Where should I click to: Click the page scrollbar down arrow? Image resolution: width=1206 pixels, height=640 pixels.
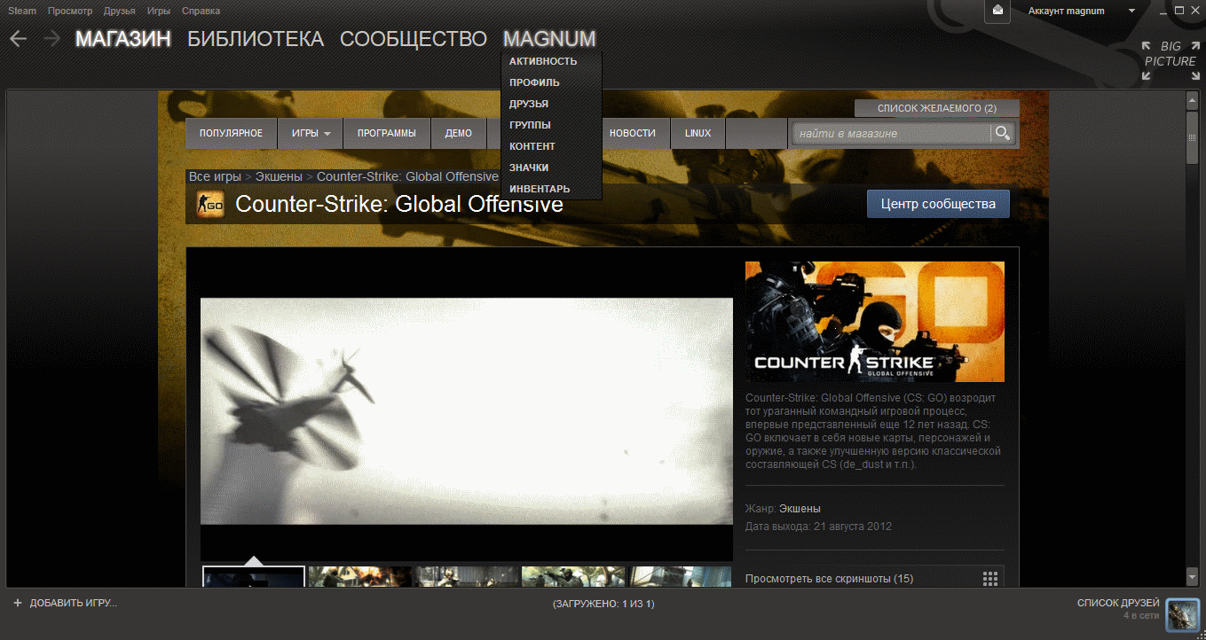(x=1192, y=577)
